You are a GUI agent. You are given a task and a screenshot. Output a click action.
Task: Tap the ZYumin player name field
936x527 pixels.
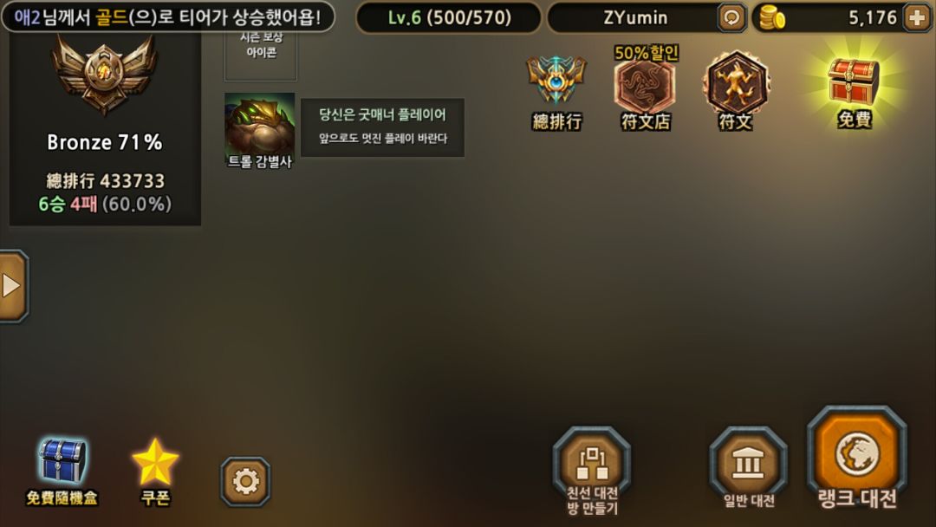coord(635,18)
